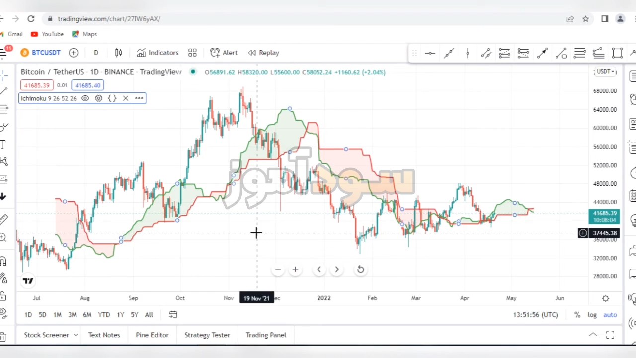
Task: Zoom out the chart with minus
Action: click(x=278, y=269)
